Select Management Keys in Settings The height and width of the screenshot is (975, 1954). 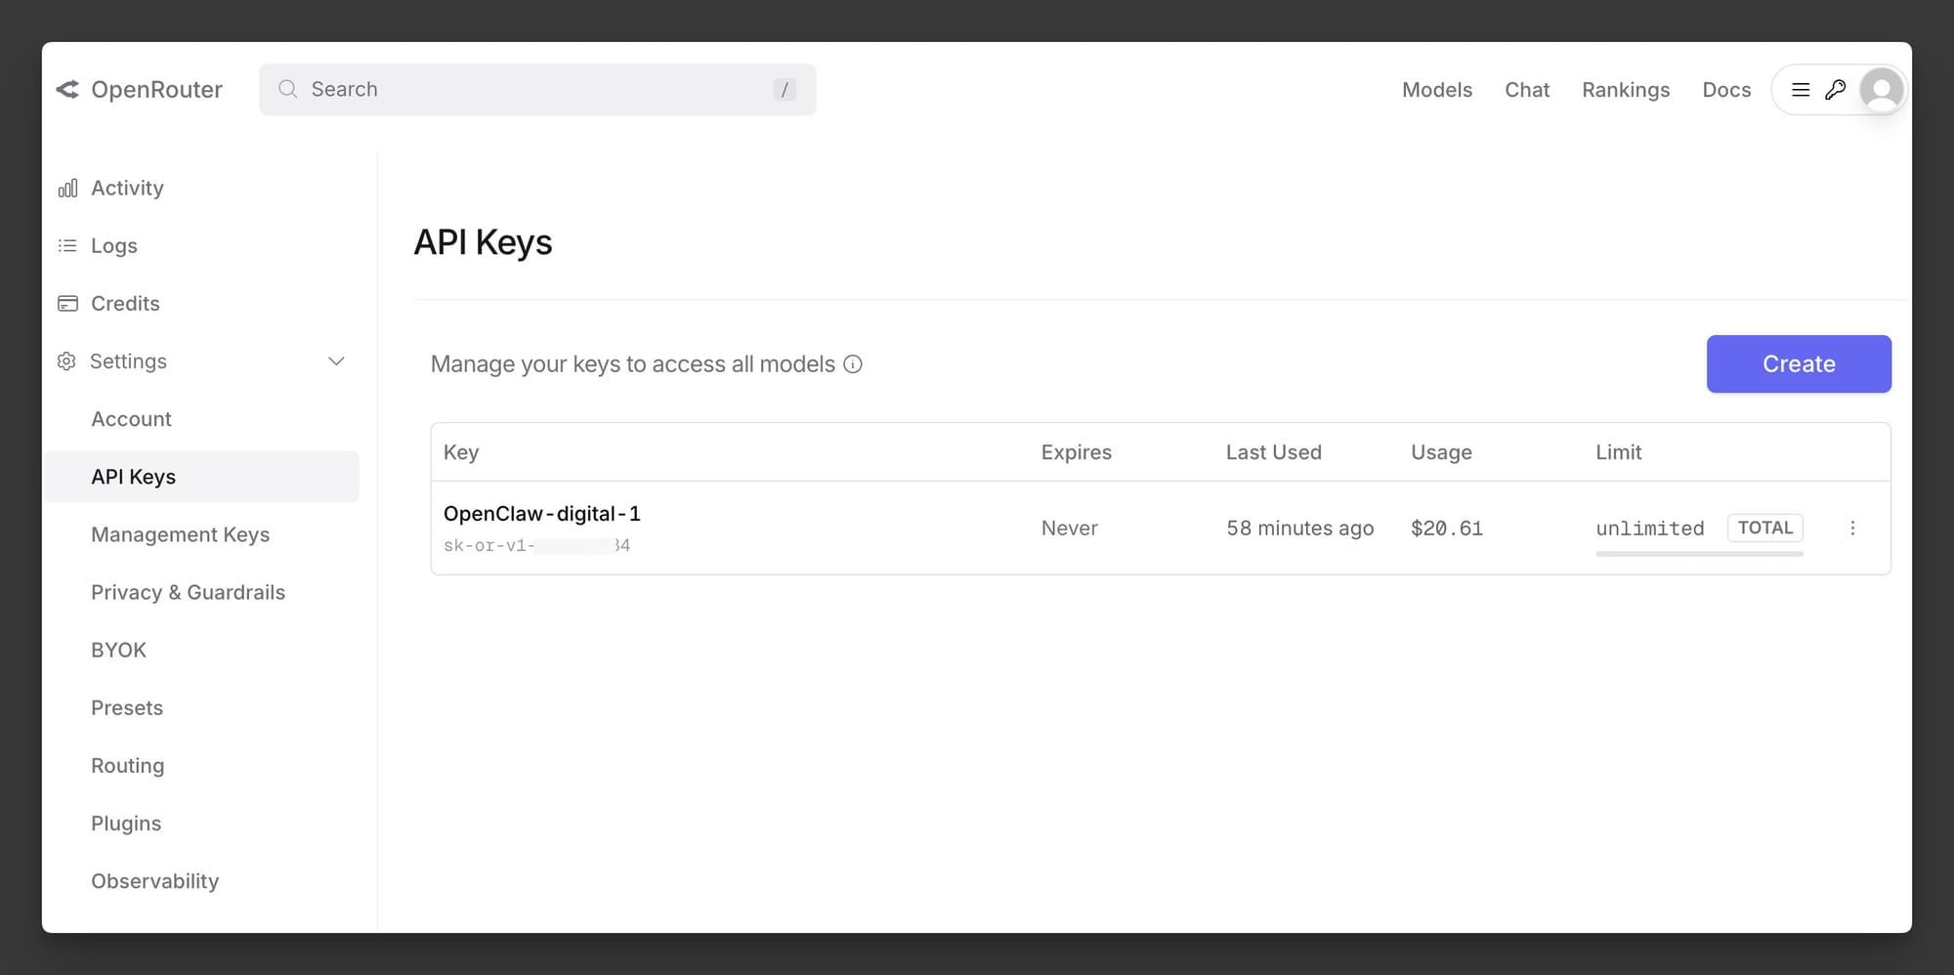click(180, 535)
